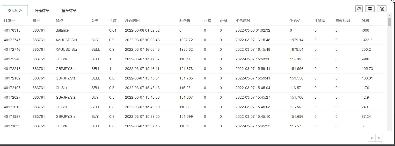Click order number 40172246
This screenshot has width=395, height=146.
click(x=12, y=59)
